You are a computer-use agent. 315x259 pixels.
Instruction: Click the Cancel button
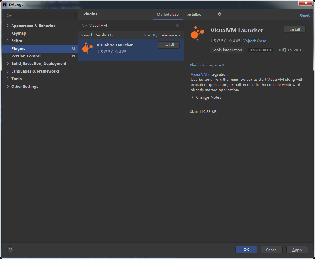click(x=272, y=250)
